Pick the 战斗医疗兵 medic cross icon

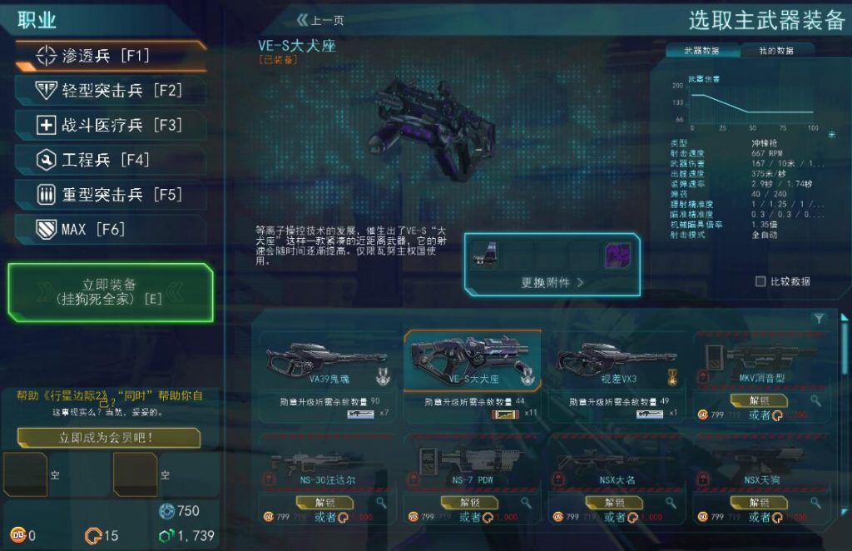tap(47, 125)
